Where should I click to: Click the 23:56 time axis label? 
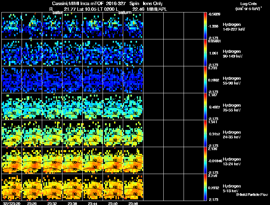coord(133,203)
